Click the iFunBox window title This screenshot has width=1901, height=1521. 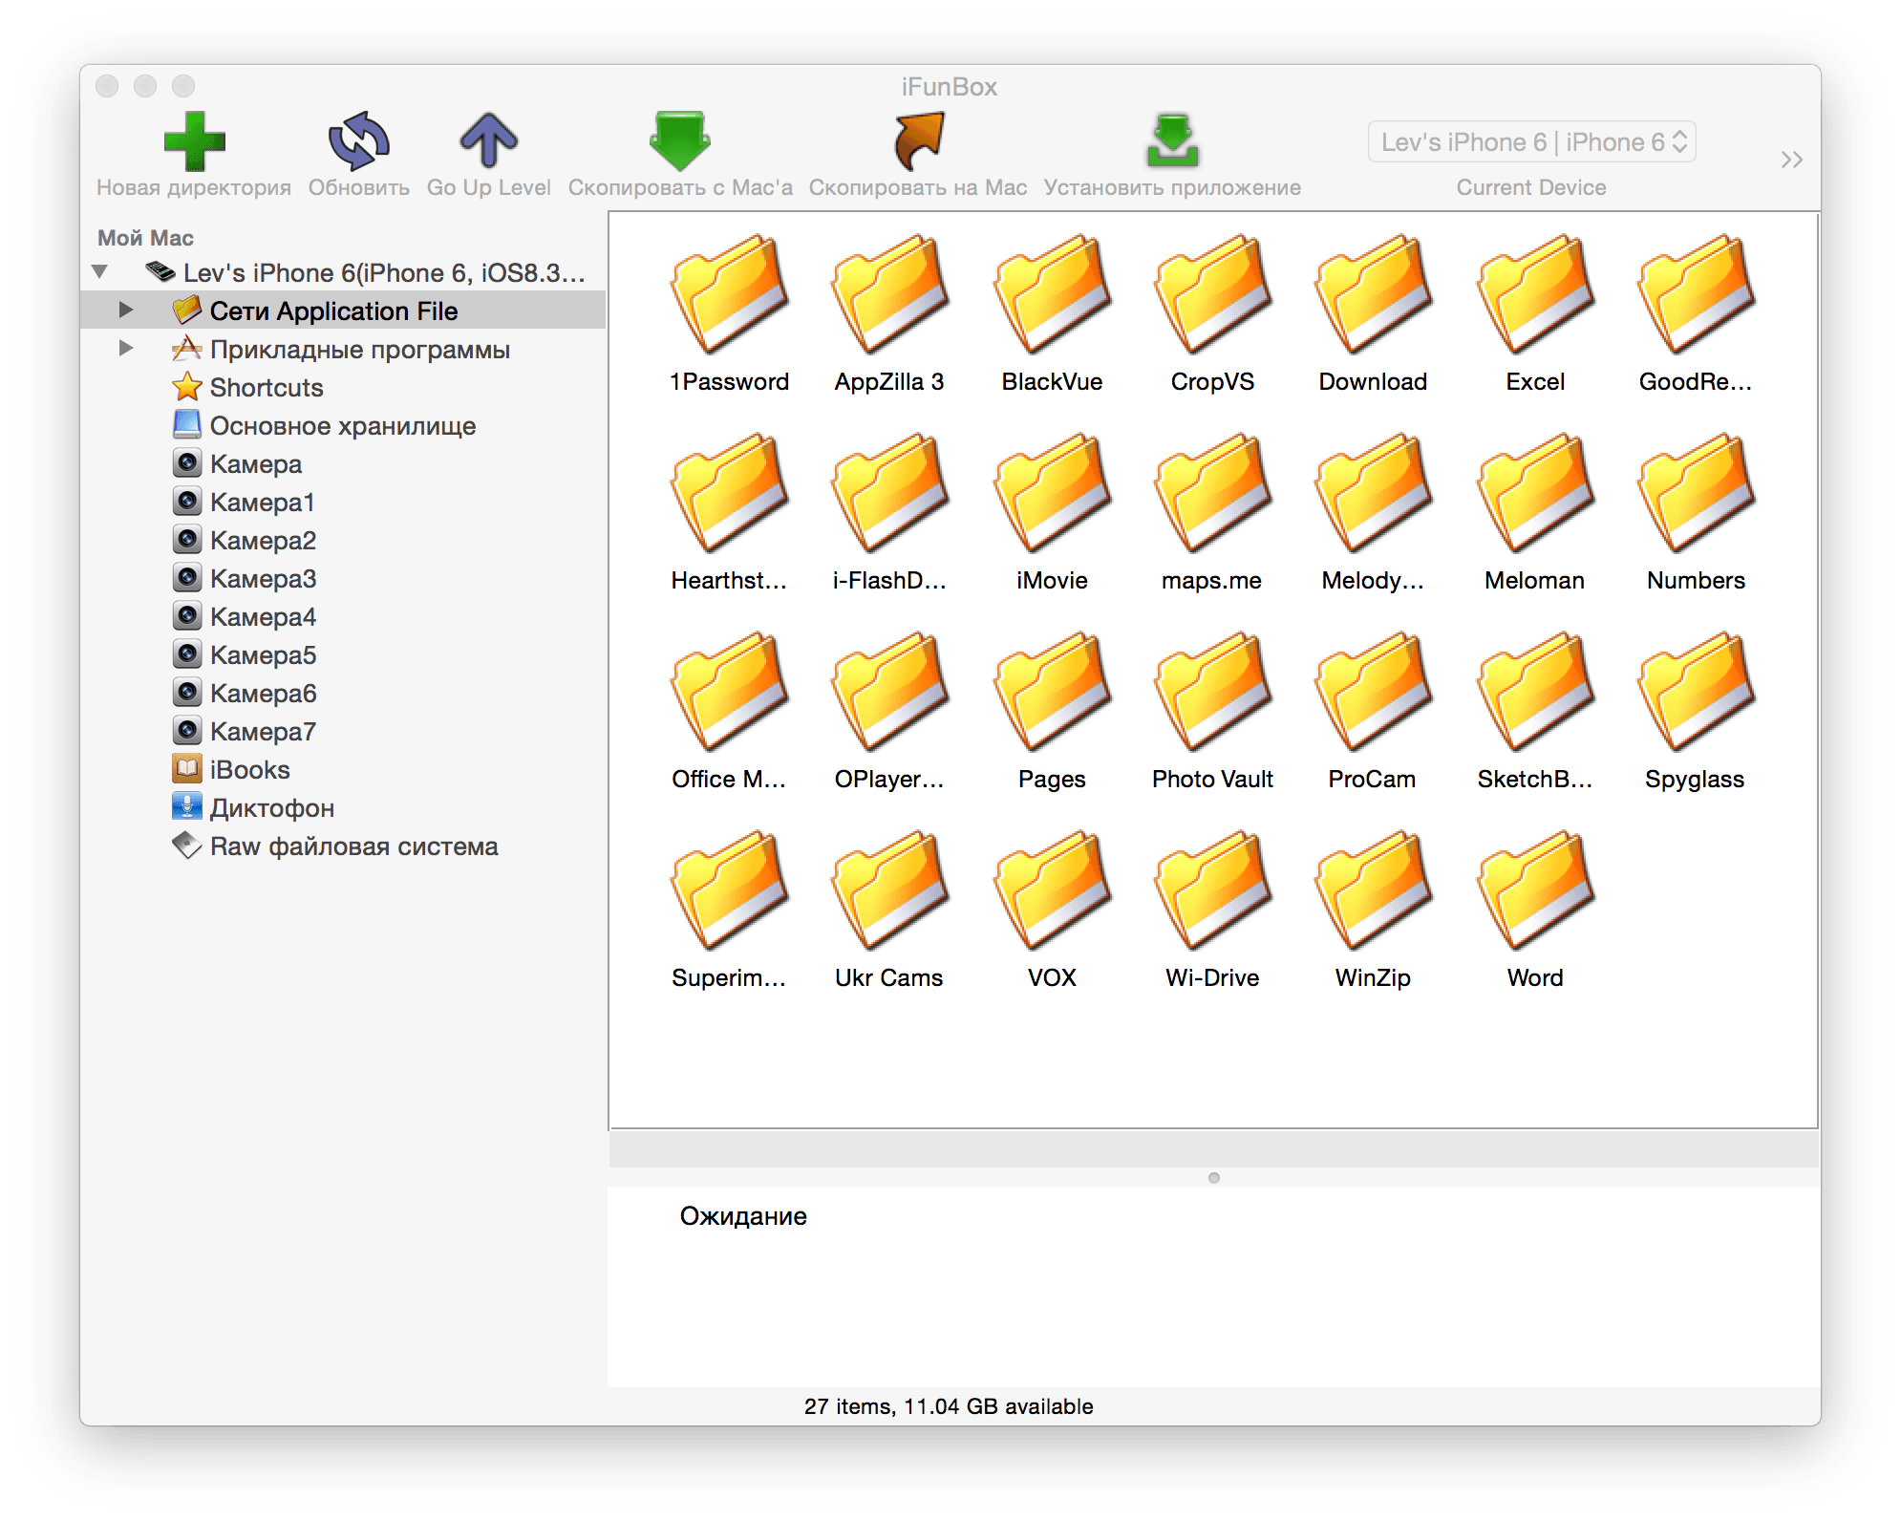point(949,87)
